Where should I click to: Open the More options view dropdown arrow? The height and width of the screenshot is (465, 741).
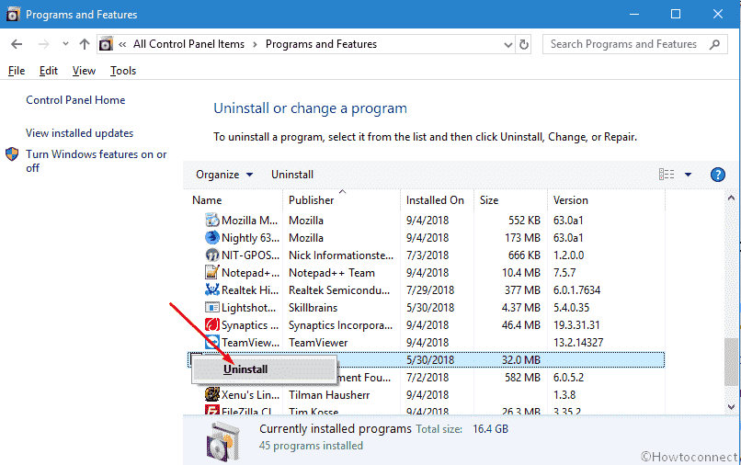tap(688, 175)
